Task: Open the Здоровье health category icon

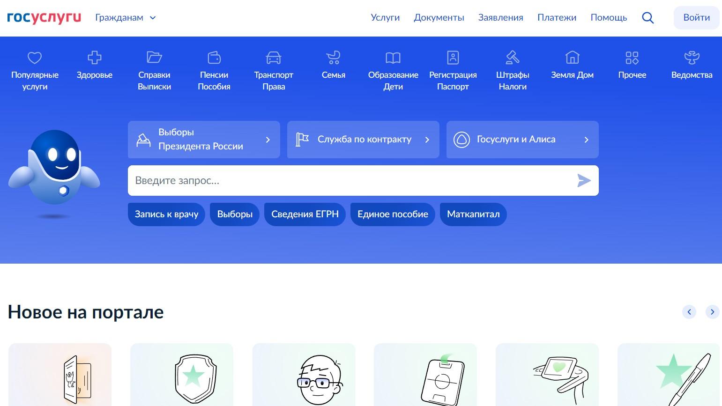Action: (x=95, y=58)
